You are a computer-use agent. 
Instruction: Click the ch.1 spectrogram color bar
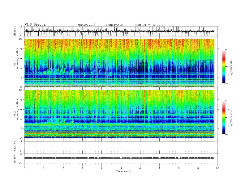[224, 67]
